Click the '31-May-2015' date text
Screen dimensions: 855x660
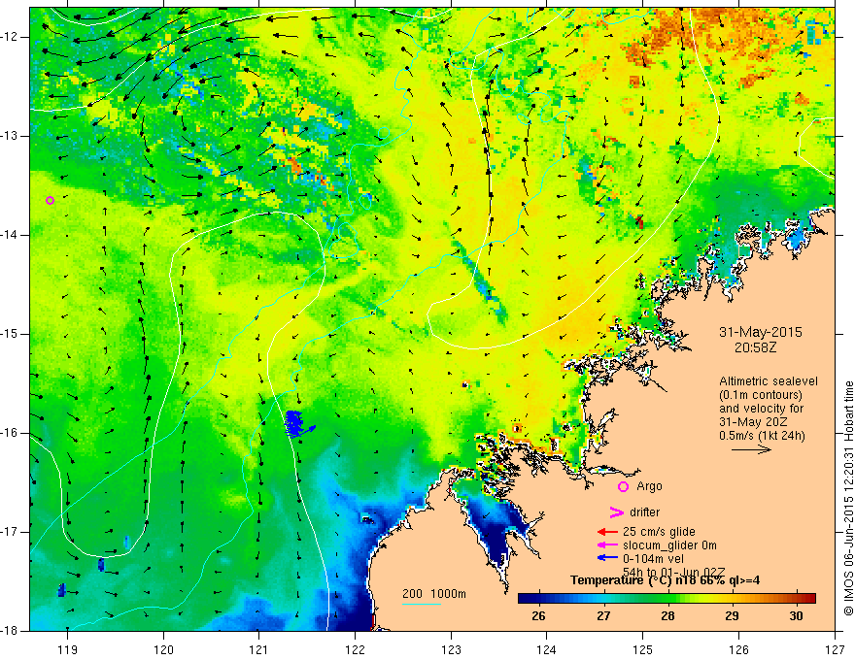click(761, 332)
